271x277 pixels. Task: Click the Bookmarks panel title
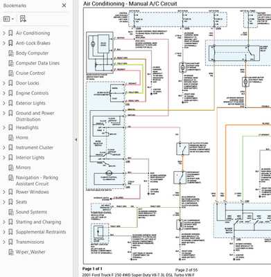point(15,6)
